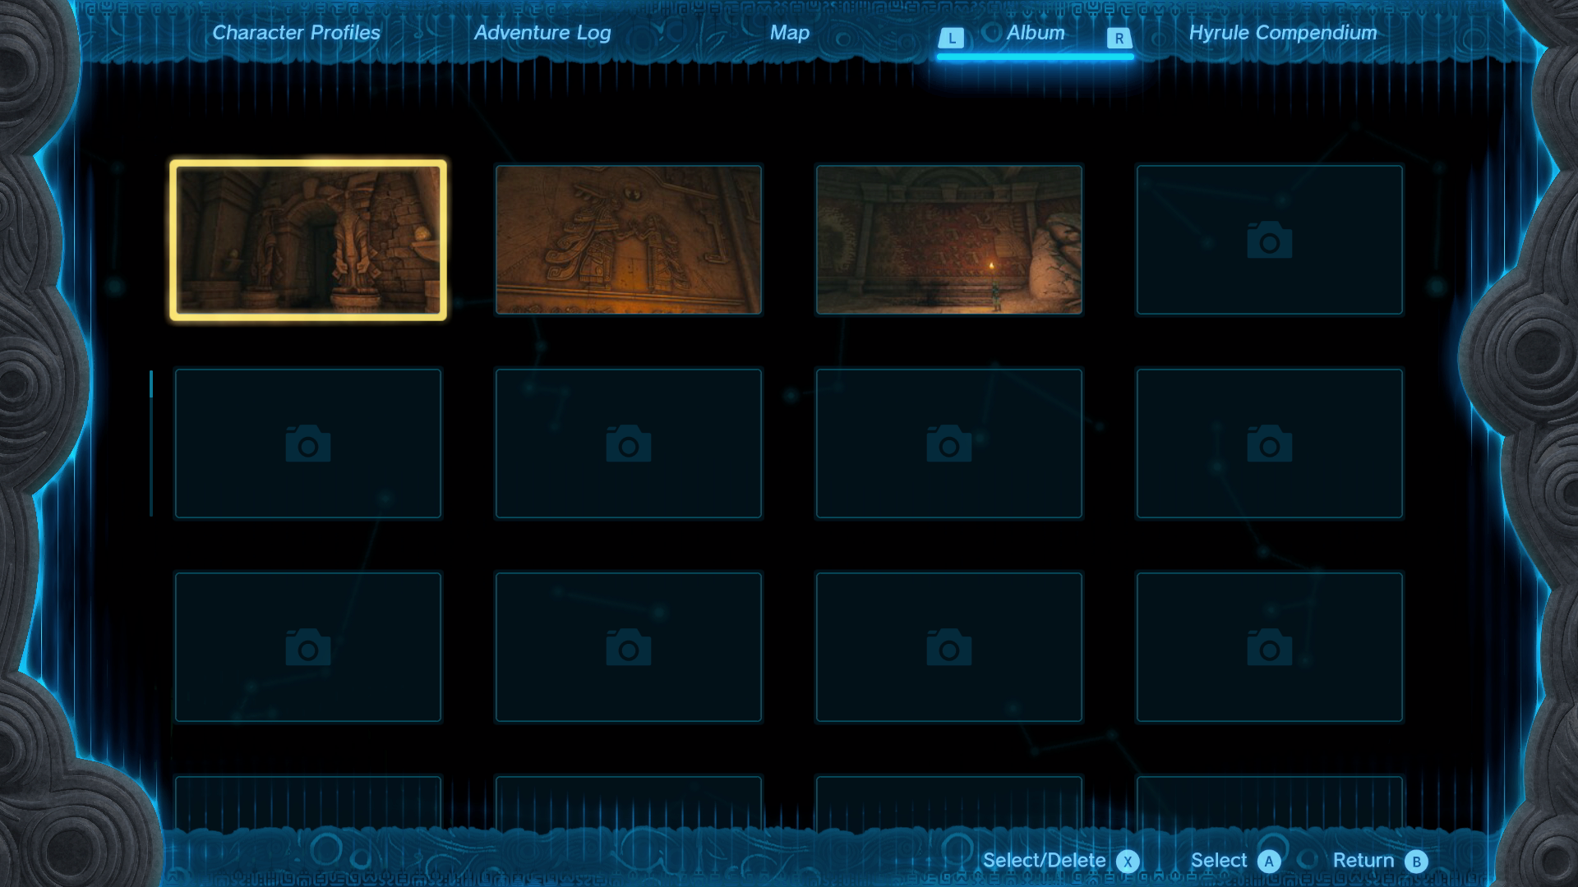Click the Return label
1578x887 pixels.
(x=1363, y=861)
